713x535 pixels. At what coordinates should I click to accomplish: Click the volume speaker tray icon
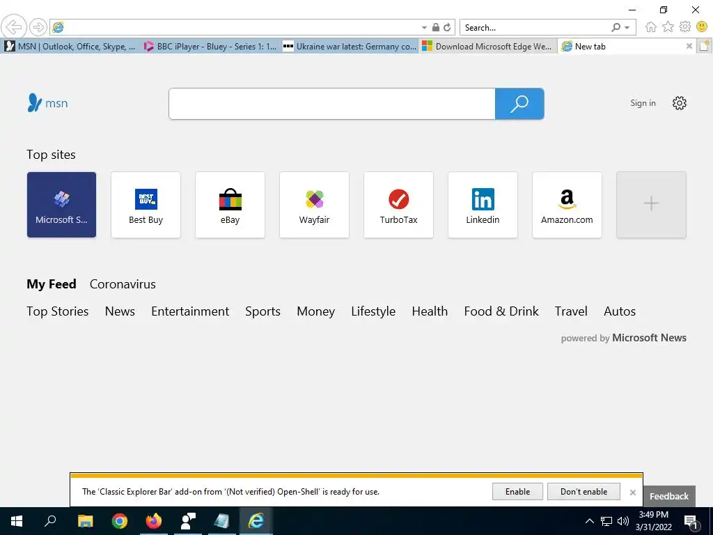point(623,521)
